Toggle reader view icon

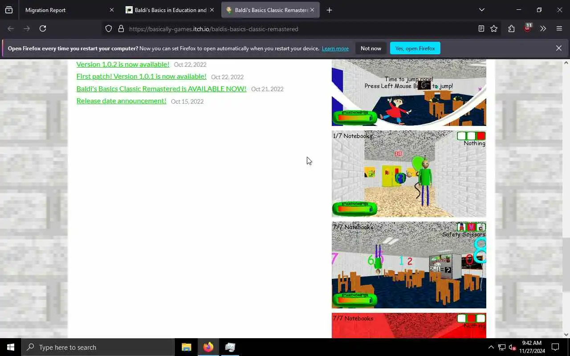(x=481, y=28)
